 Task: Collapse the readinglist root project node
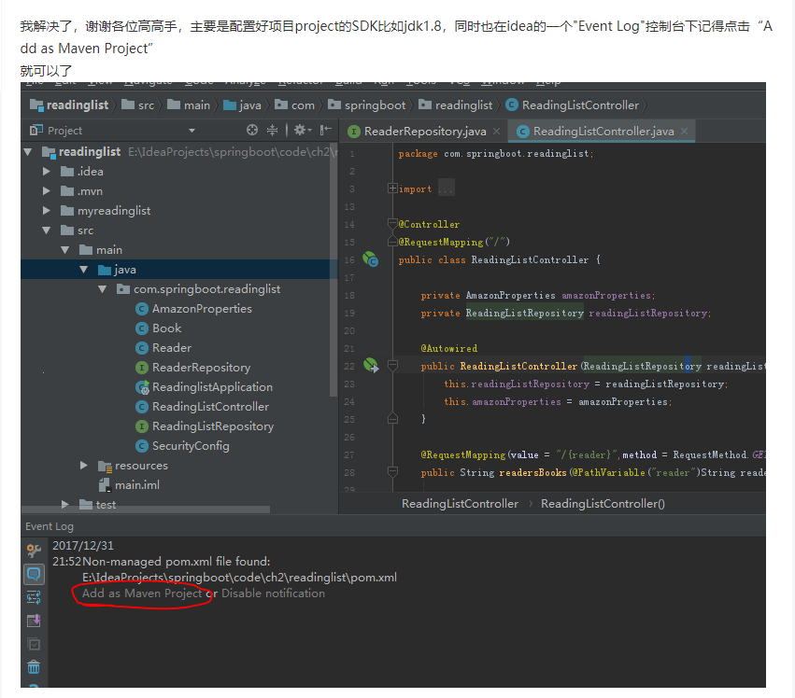coord(28,151)
